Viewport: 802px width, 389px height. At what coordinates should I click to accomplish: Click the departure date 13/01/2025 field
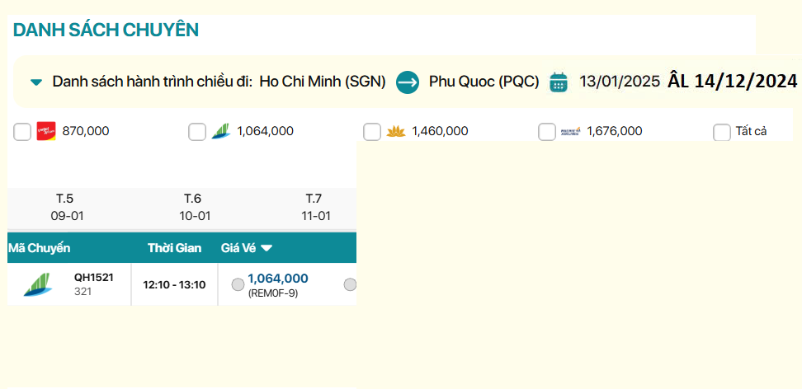(619, 82)
